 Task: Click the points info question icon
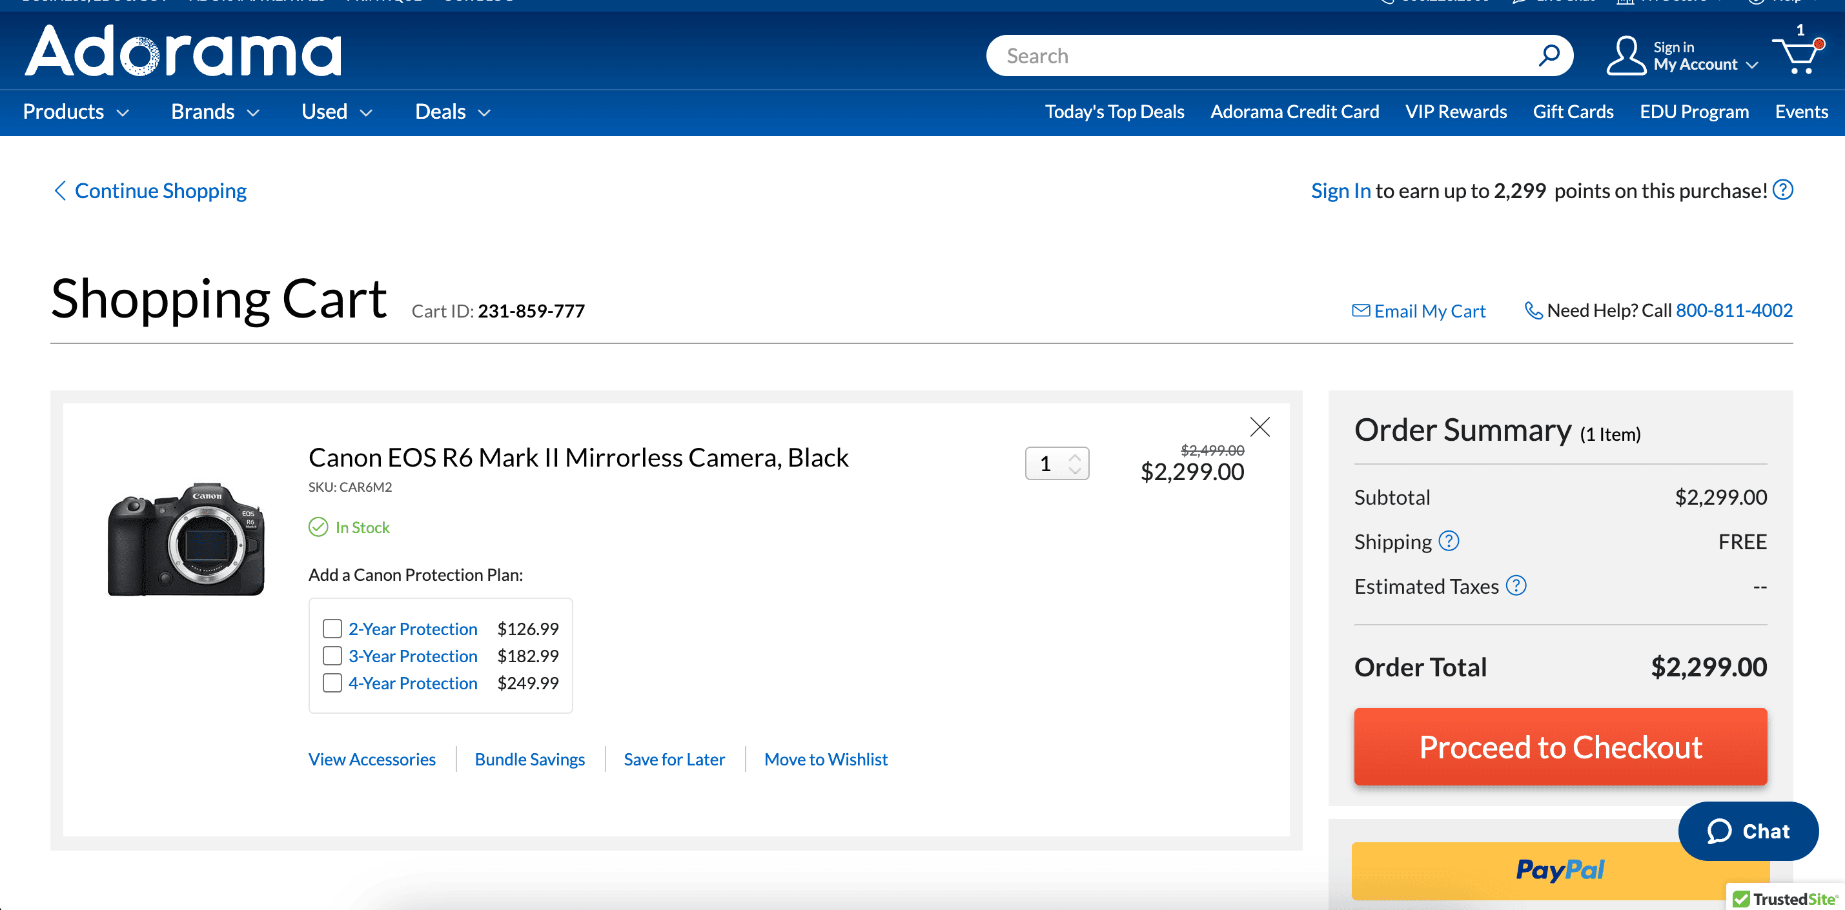1782,190
